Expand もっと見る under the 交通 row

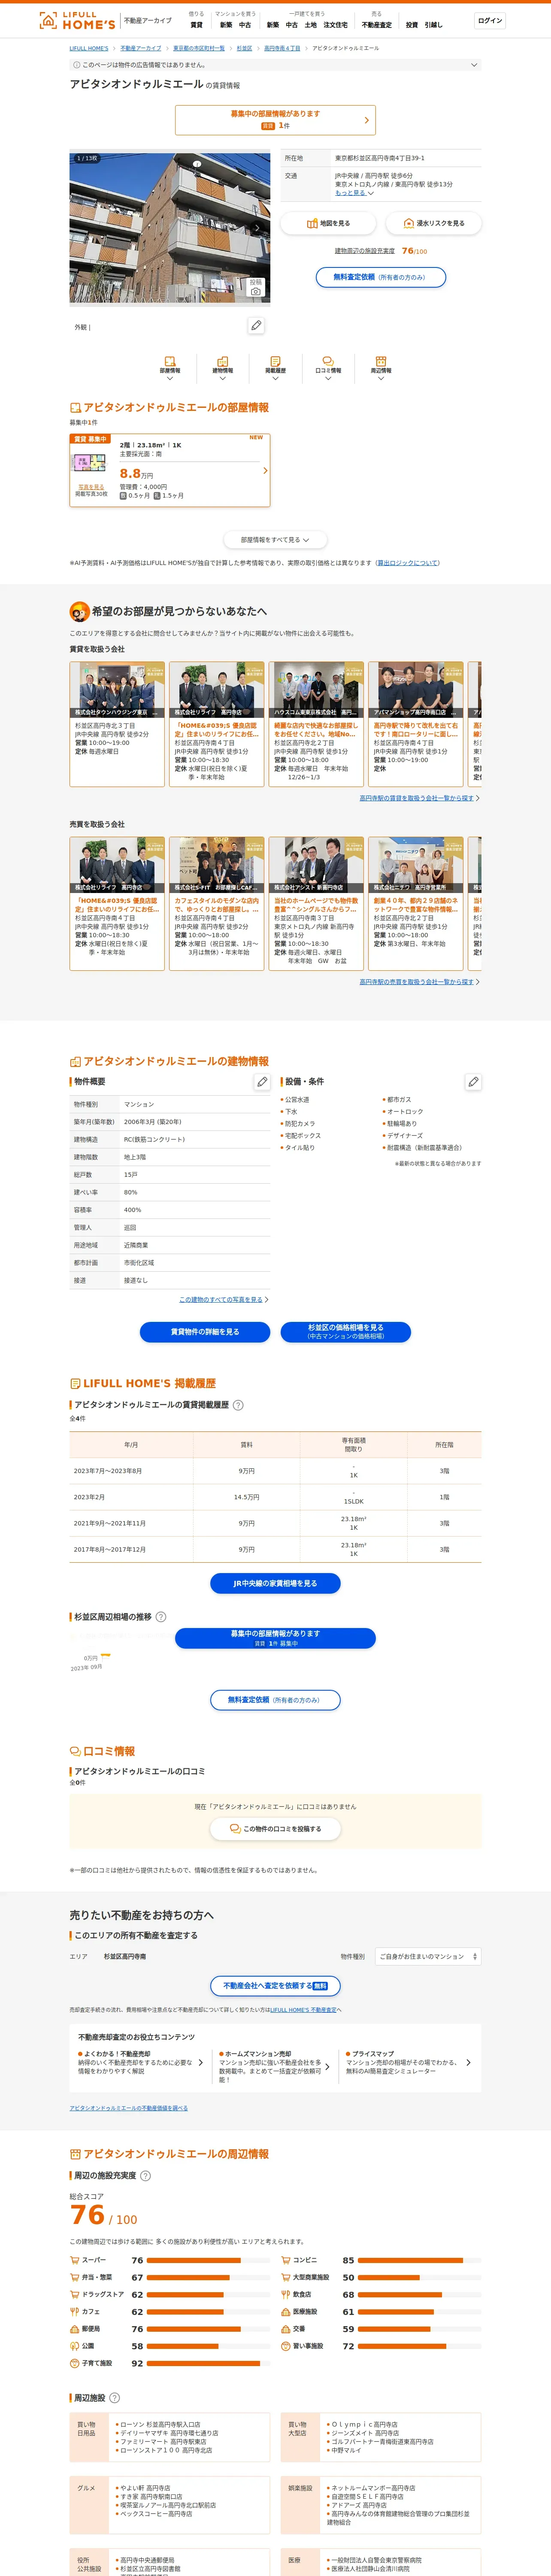pyautogui.click(x=354, y=193)
